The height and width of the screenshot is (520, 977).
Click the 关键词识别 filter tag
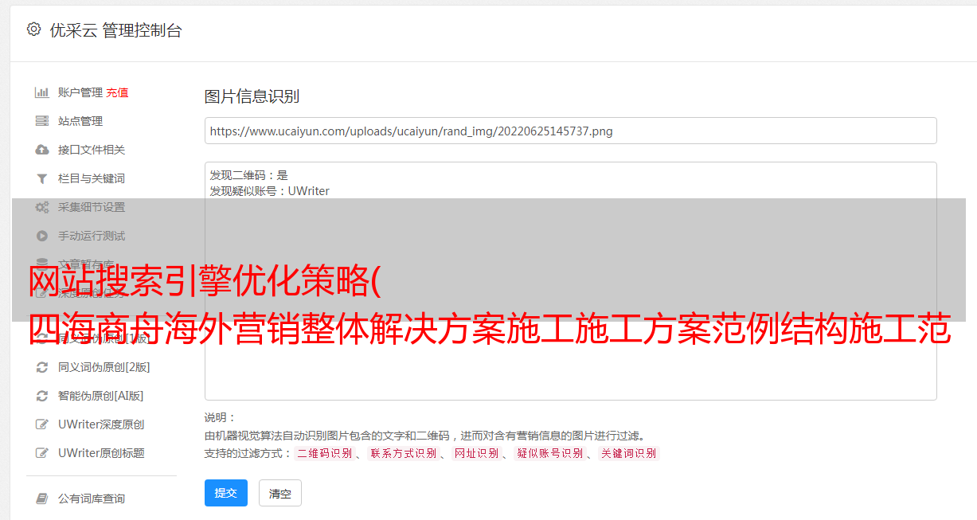(x=629, y=453)
